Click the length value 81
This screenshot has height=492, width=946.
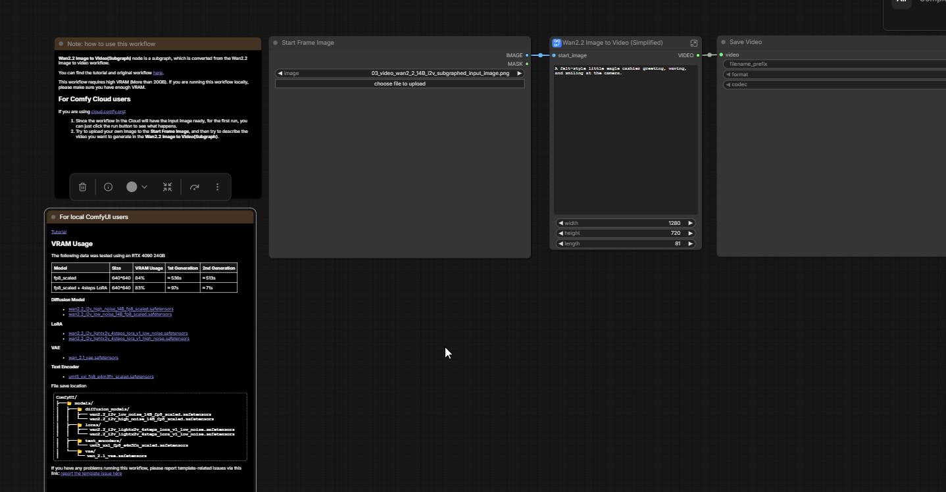coord(678,243)
